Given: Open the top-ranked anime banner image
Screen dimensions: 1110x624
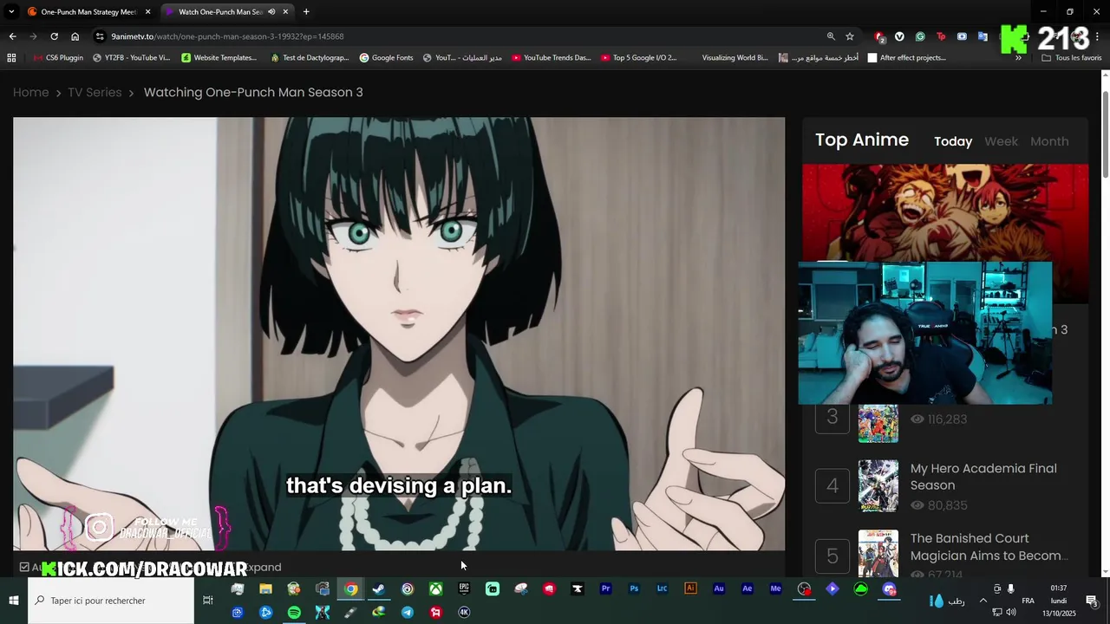Looking at the screenshot, I should (x=945, y=212).
